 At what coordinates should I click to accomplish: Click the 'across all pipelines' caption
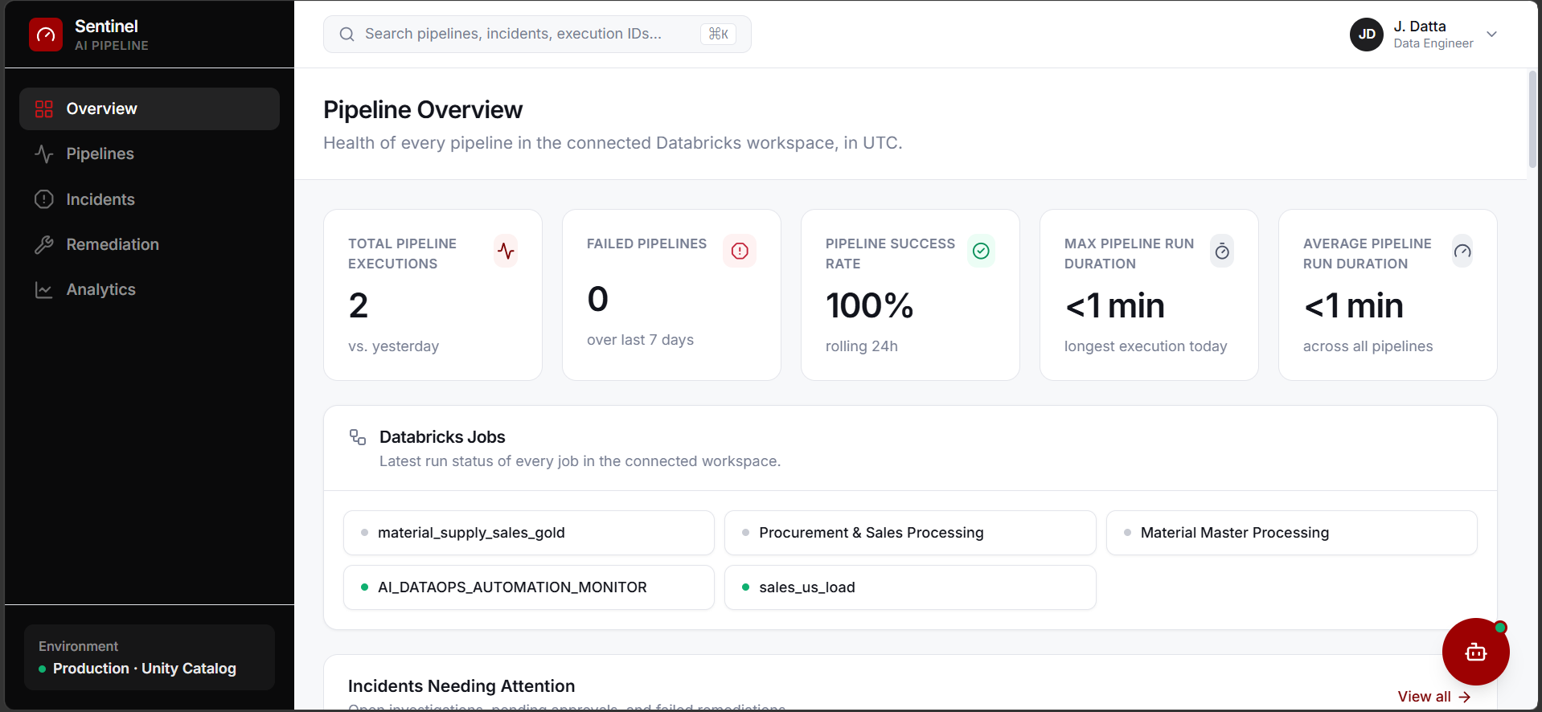(x=1368, y=346)
